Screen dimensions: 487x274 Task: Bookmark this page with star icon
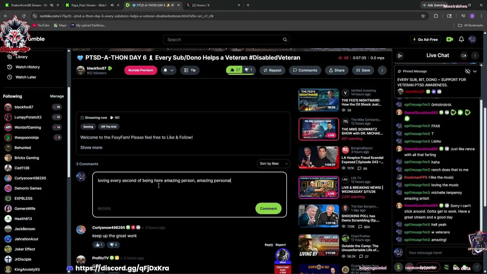(423, 16)
